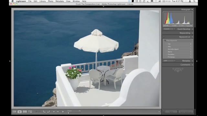This screenshot has height=116, width=207.
Task: Open the Help menu
Action: (x=84, y=1)
